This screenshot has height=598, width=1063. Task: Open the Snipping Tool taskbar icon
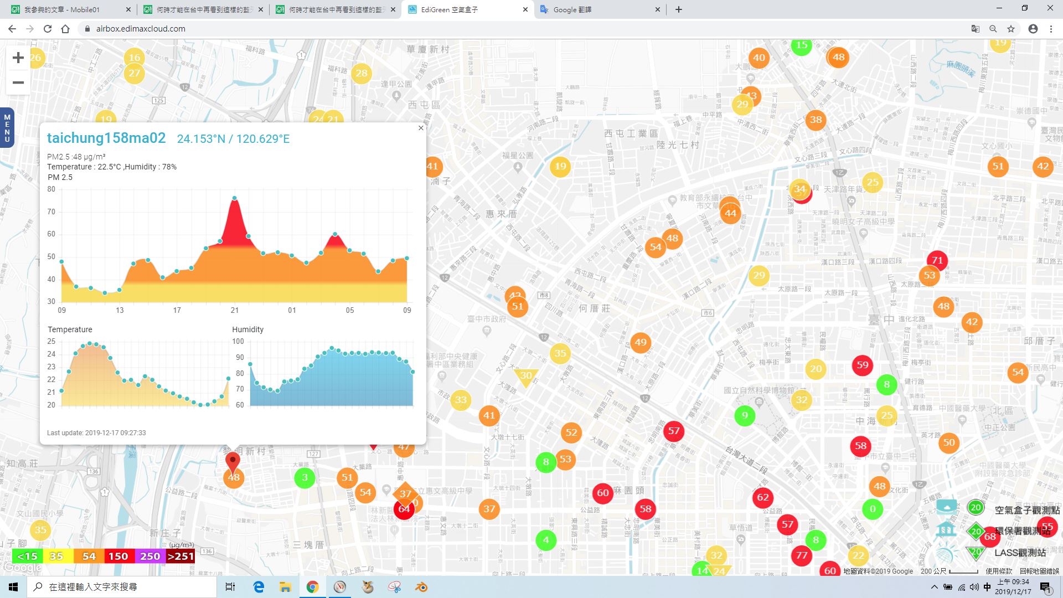tap(394, 587)
